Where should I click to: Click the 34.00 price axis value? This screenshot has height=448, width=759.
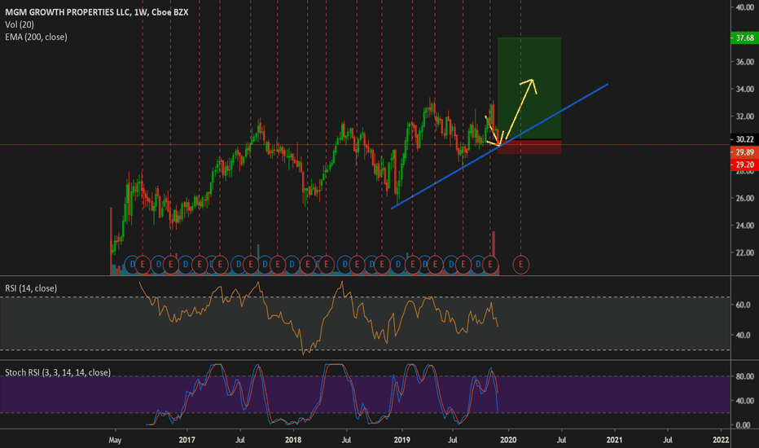[x=745, y=89]
